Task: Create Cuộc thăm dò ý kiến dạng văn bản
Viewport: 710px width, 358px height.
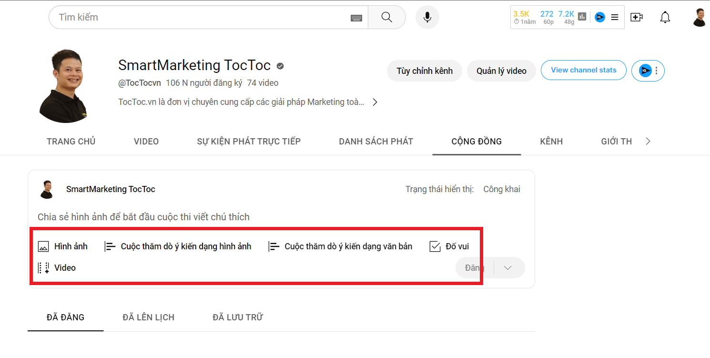Action: (x=340, y=246)
